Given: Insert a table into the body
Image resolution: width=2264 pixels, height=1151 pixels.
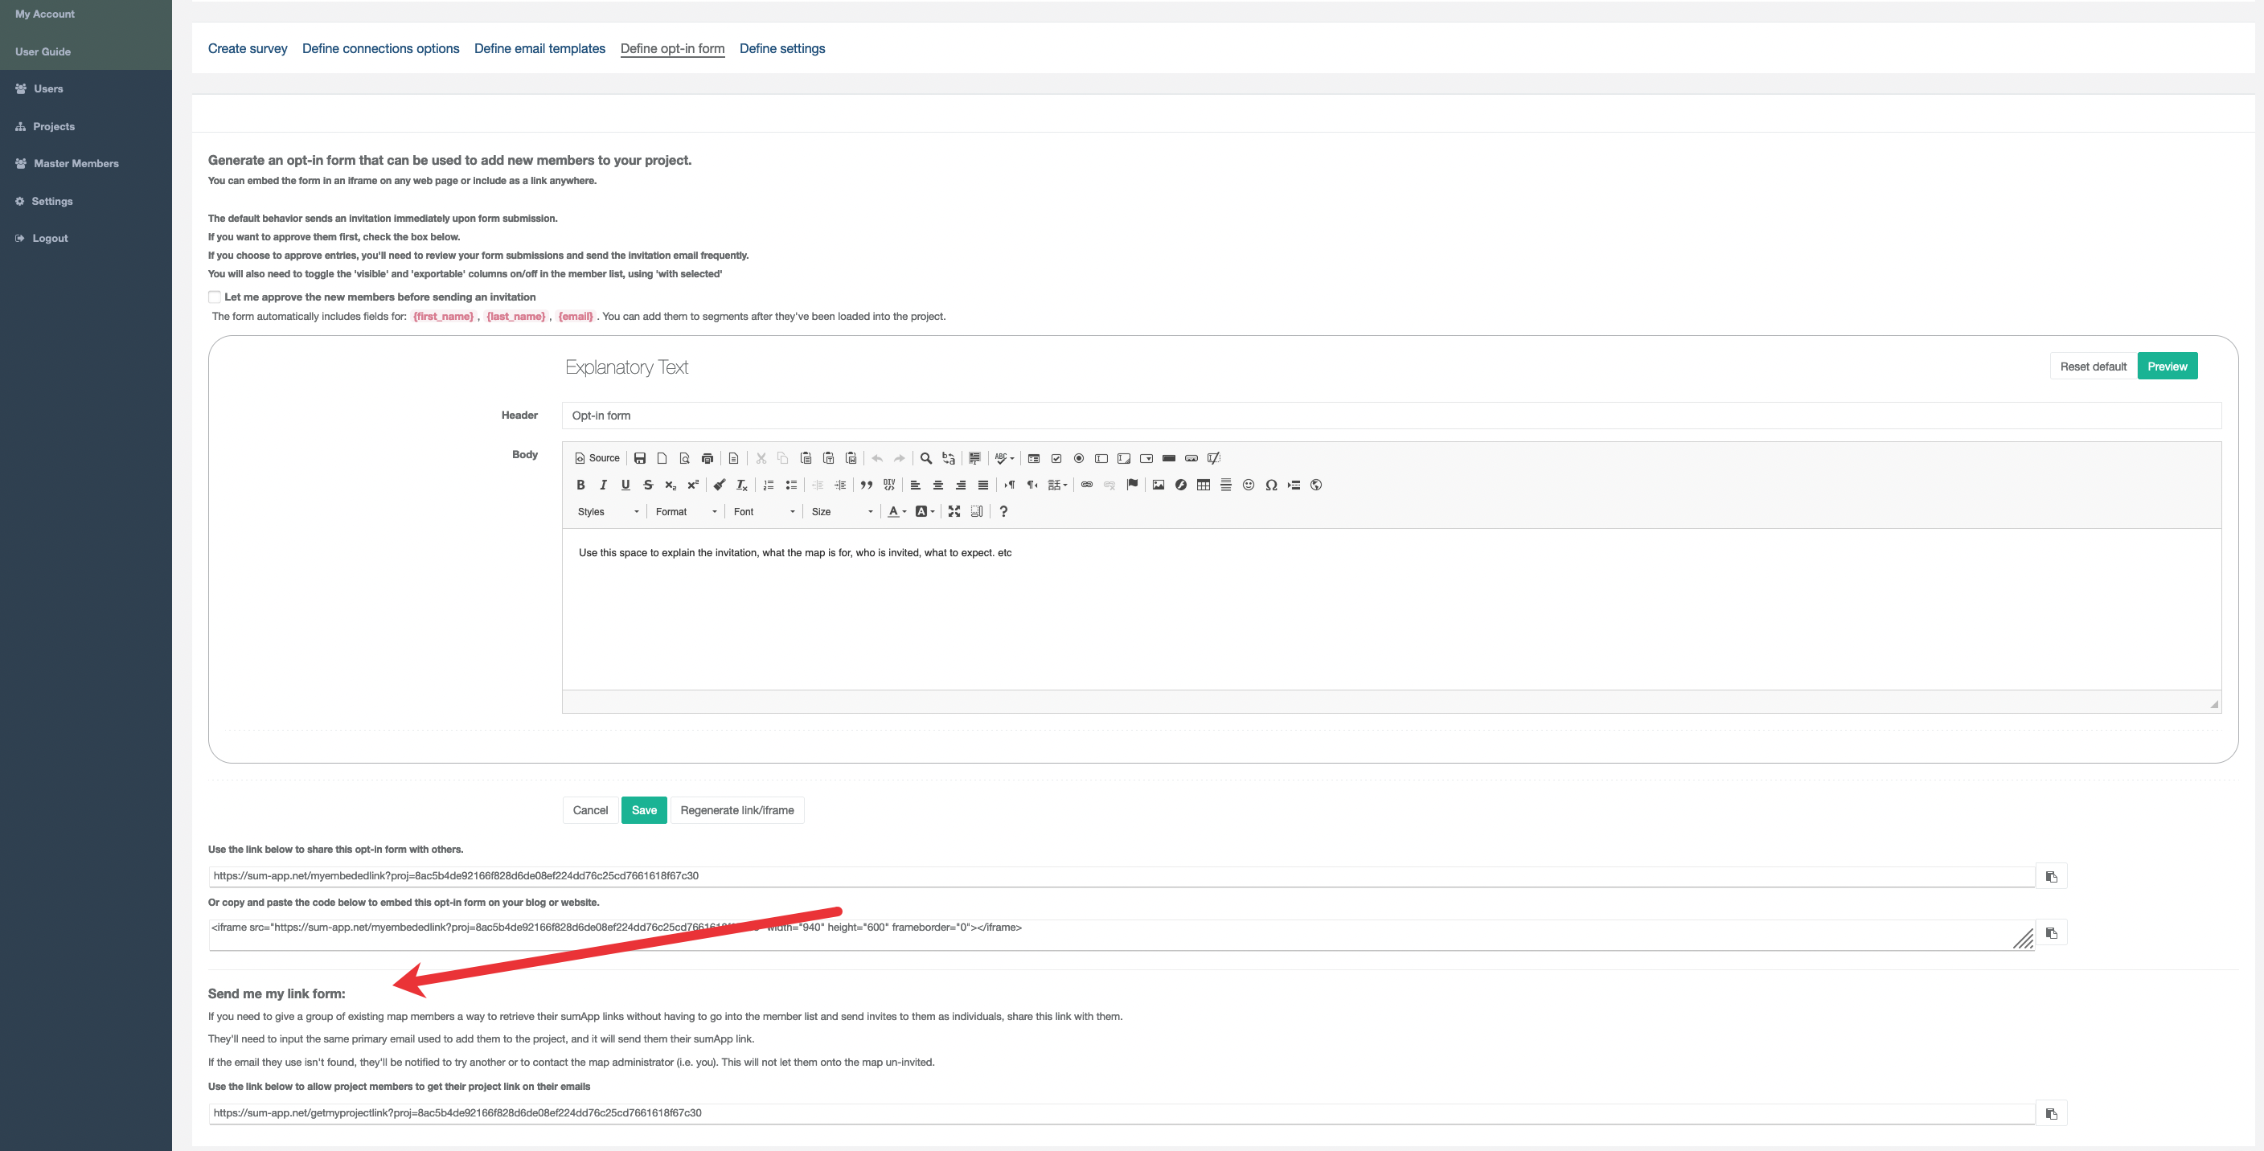Looking at the screenshot, I should pos(1204,485).
